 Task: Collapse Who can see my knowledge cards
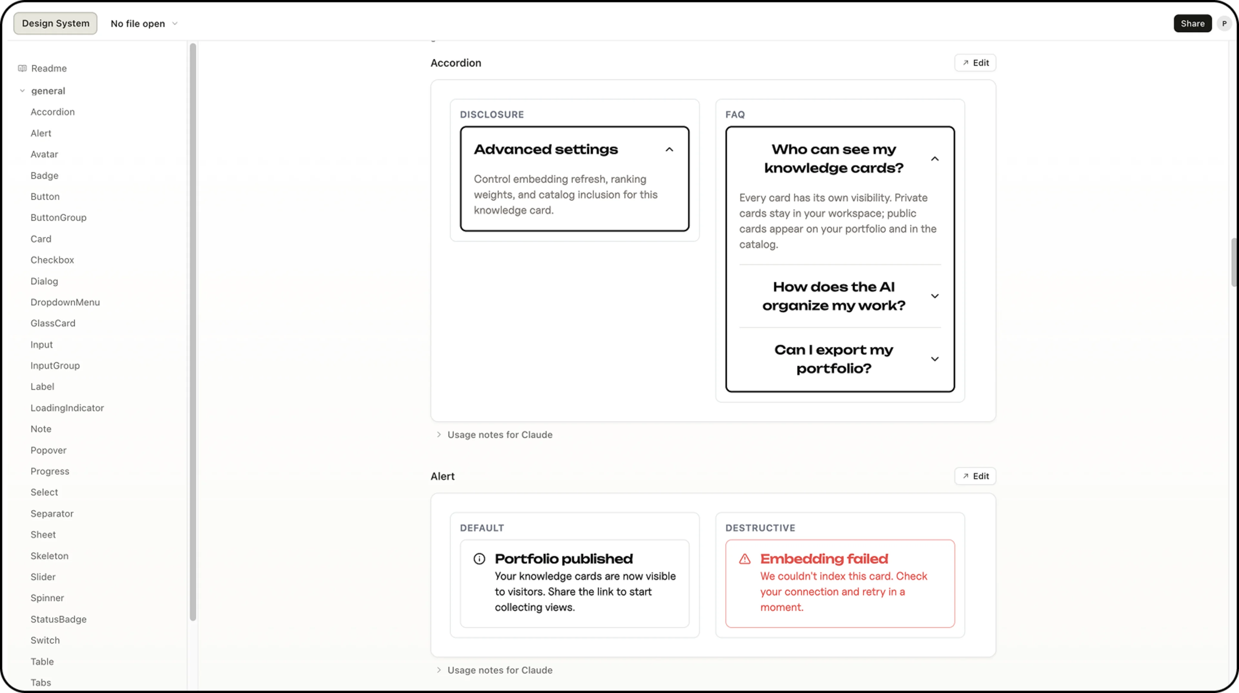click(x=934, y=159)
